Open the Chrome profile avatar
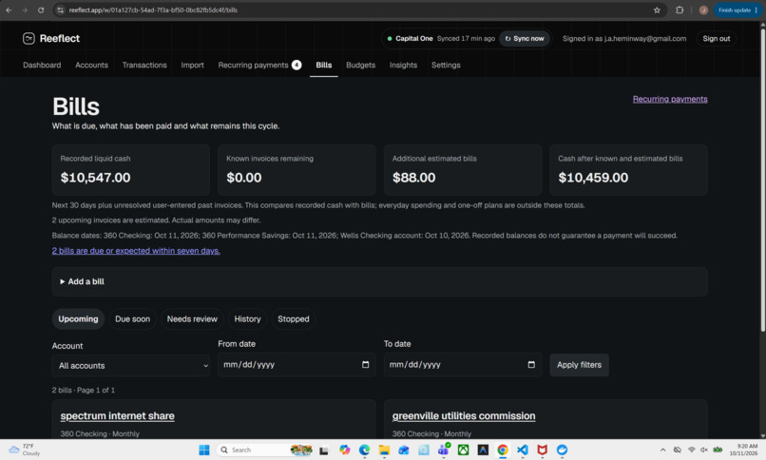766x460 pixels. tap(703, 10)
